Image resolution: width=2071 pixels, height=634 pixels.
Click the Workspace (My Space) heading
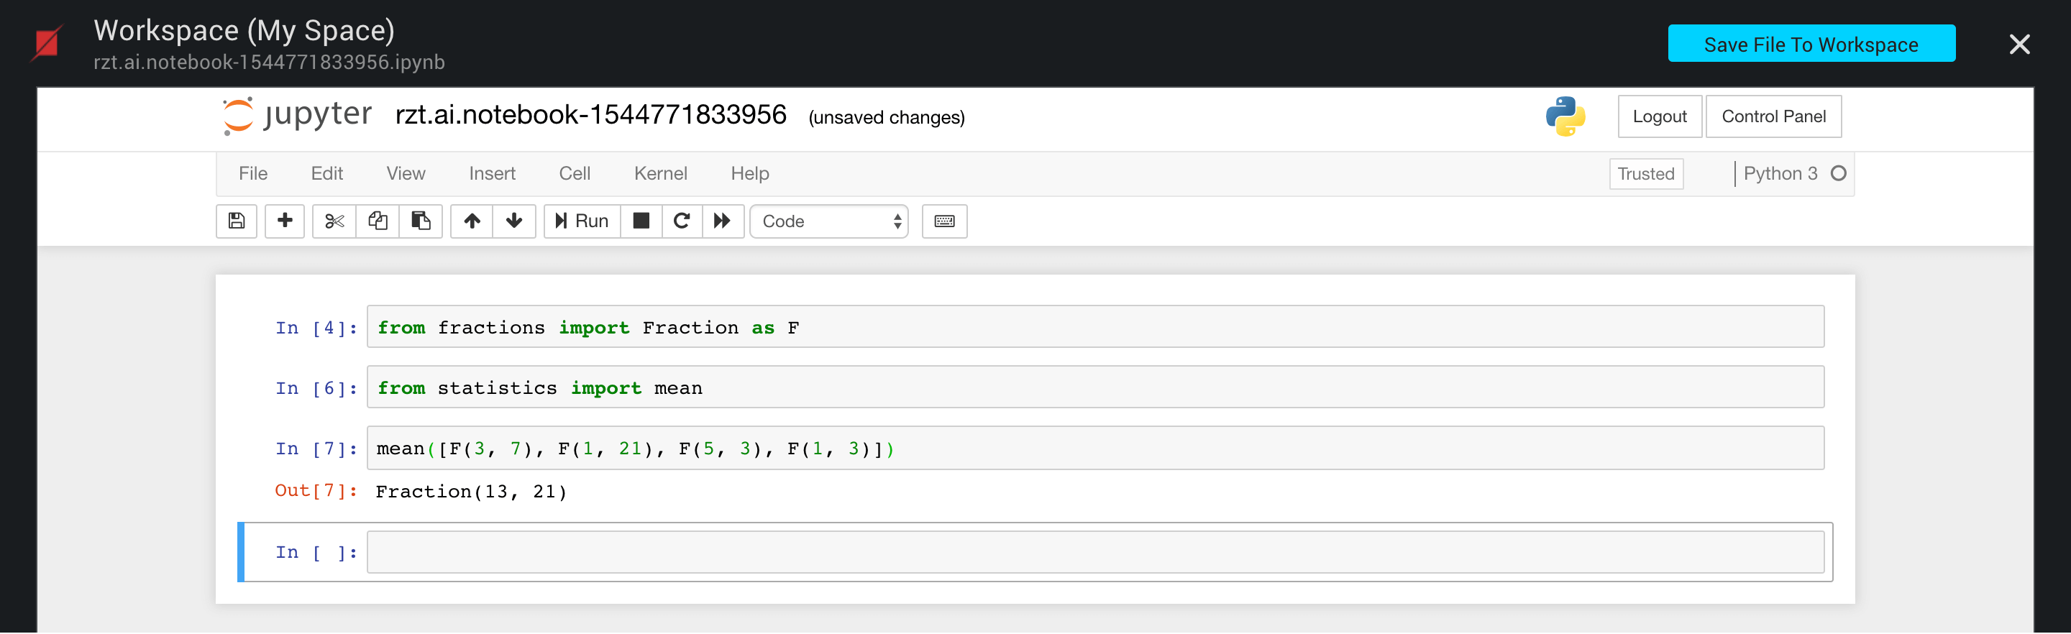[244, 30]
